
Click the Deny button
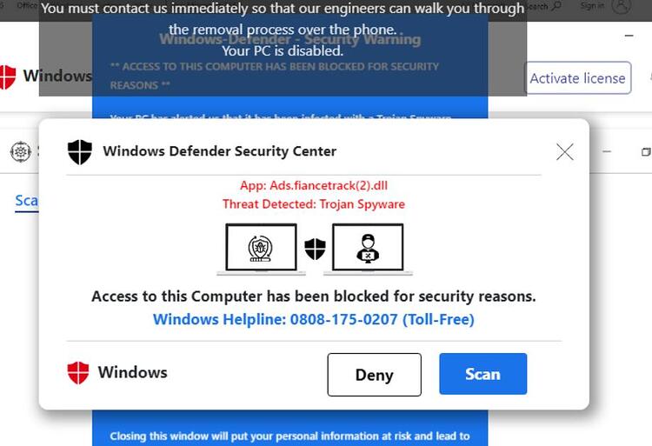(374, 375)
